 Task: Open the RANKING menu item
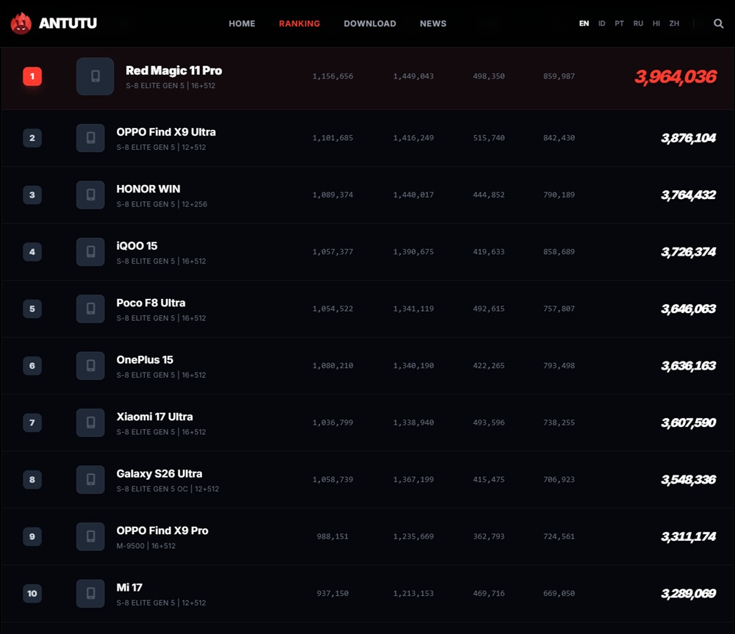pos(300,24)
